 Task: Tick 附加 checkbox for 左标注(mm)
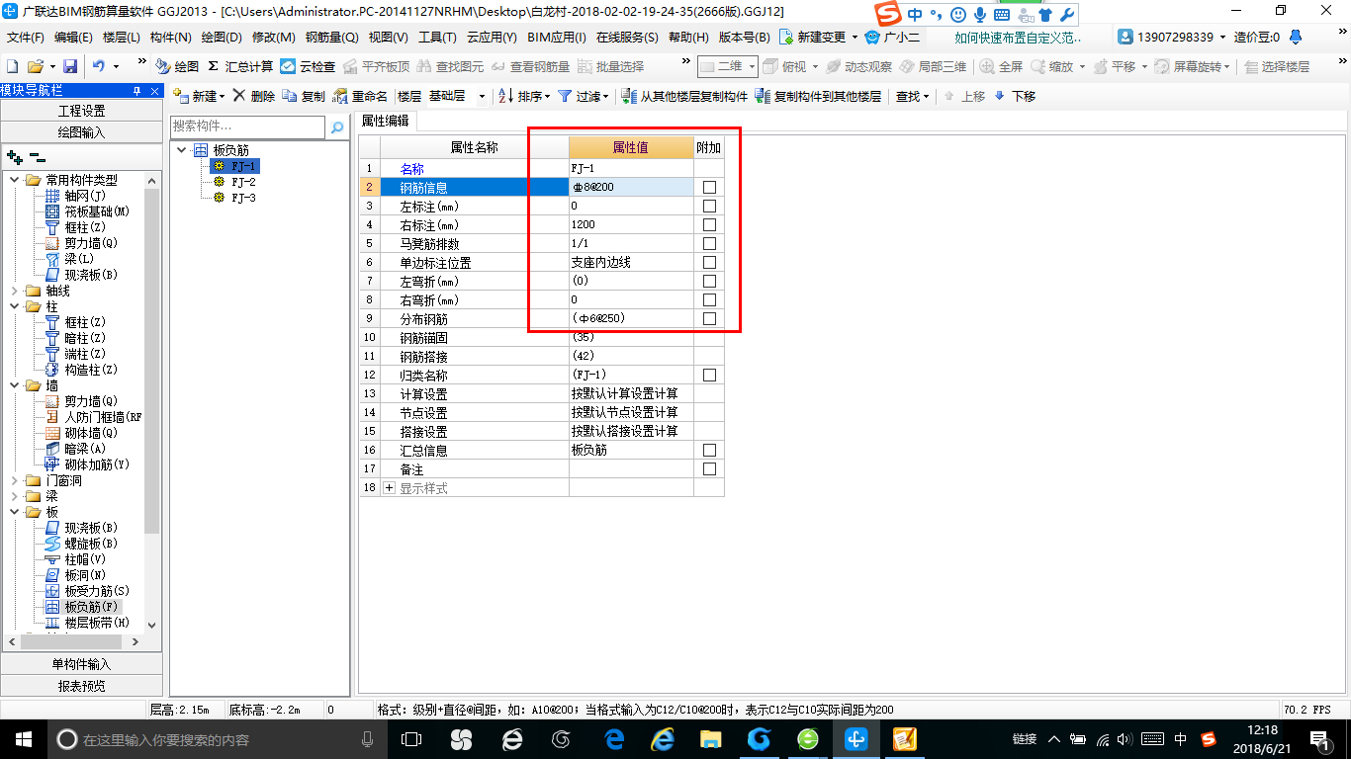click(x=709, y=207)
